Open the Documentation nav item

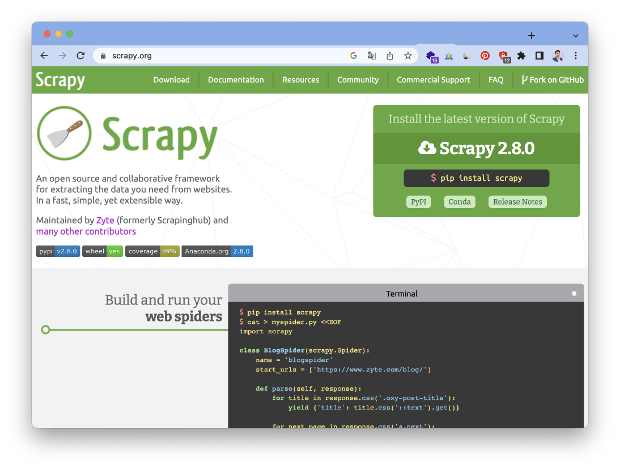pos(236,80)
